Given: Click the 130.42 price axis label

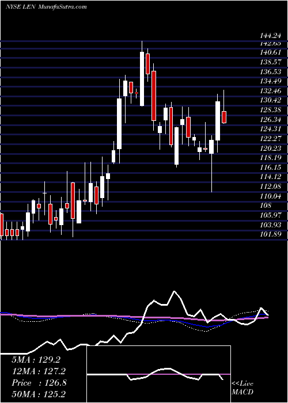Looking at the screenshot, I should point(270,100).
